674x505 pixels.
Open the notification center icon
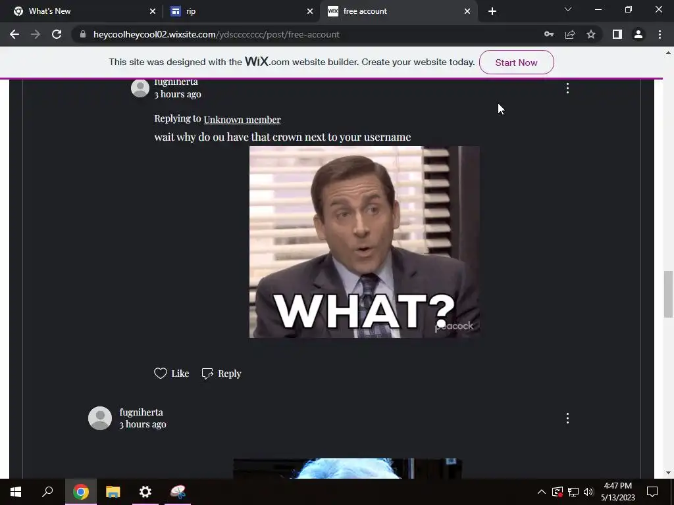click(x=652, y=492)
